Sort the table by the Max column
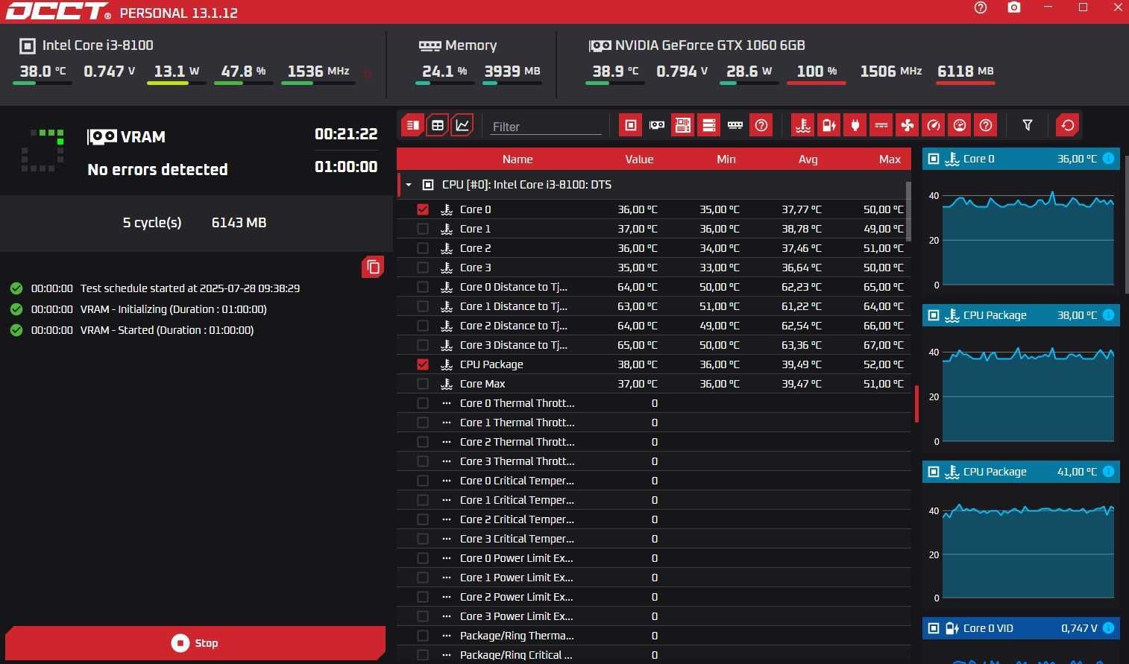 (890, 159)
